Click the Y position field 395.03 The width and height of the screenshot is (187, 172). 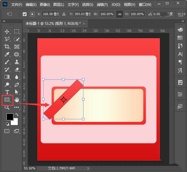click(x=82, y=14)
